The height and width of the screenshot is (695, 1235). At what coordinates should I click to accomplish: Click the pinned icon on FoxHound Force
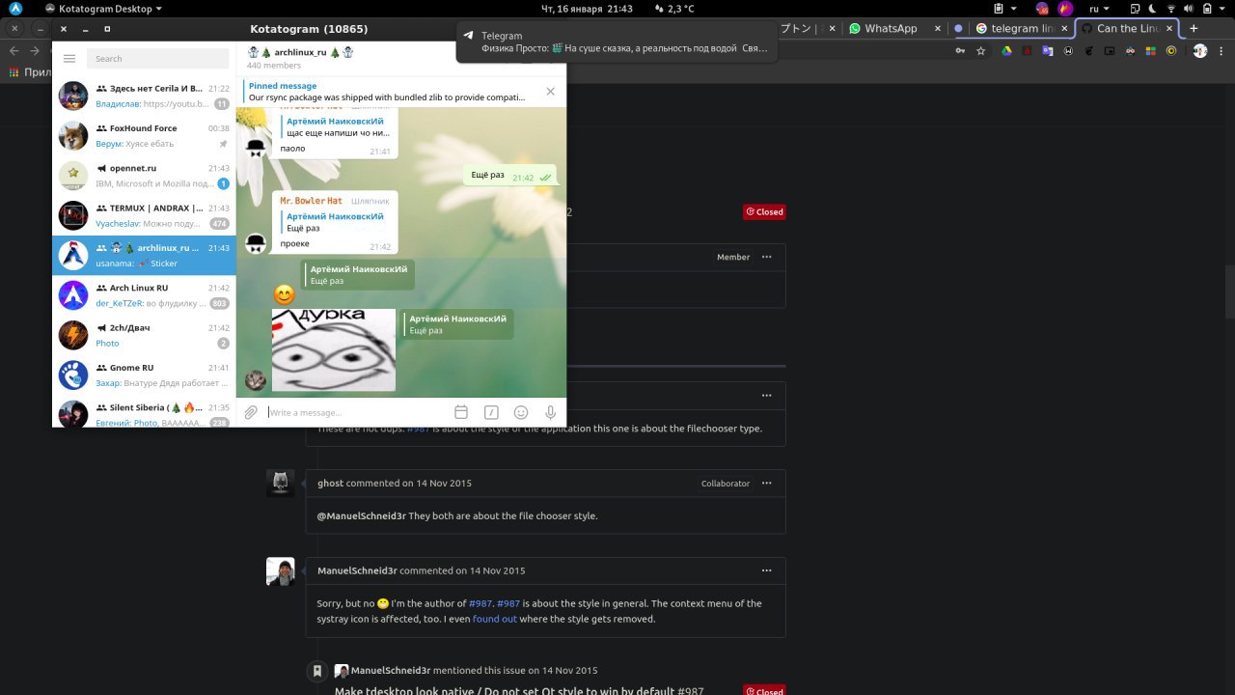[x=224, y=144]
